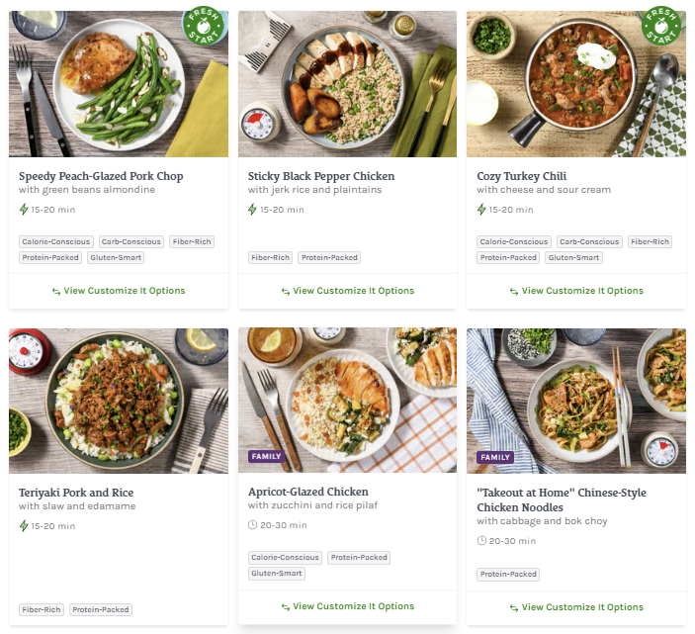Click Gluten-Smart tag on Apricot-Glazed Chicken card
The width and height of the screenshot is (695, 634).
(x=277, y=574)
